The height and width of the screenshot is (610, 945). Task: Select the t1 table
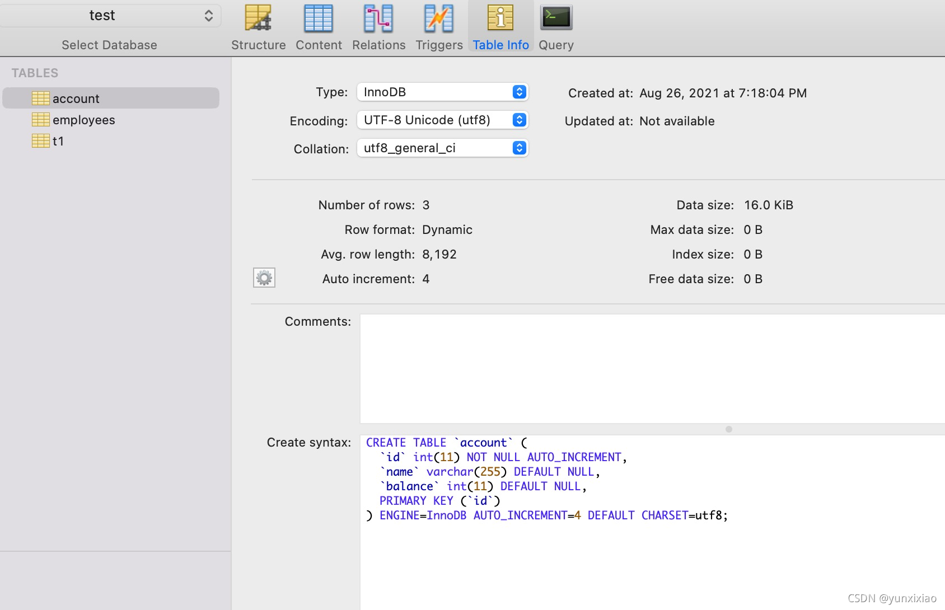(x=59, y=140)
